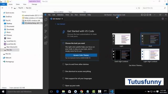The height and width of the screenshot is (94, 168).
Task: Click the VS Code logo in title bar
Action: [x=45, y=15]
